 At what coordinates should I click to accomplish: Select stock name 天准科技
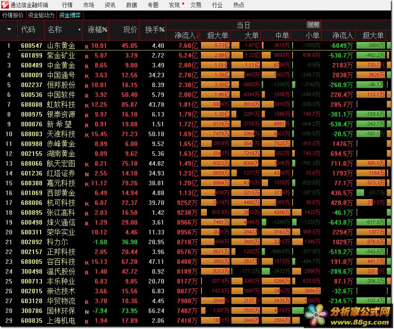(x=61, y=134)
